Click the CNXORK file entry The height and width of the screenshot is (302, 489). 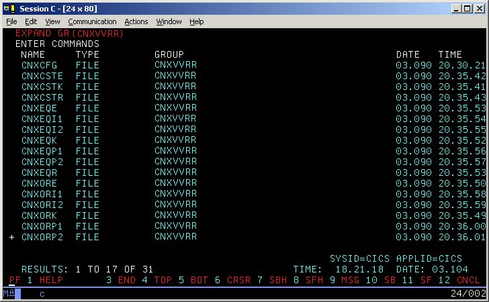(39, 215)
